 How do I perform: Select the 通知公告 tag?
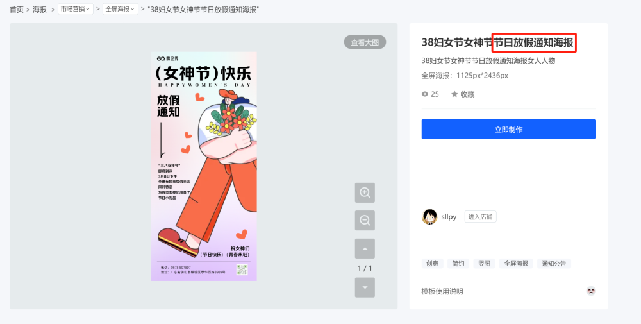click(554, 264)
